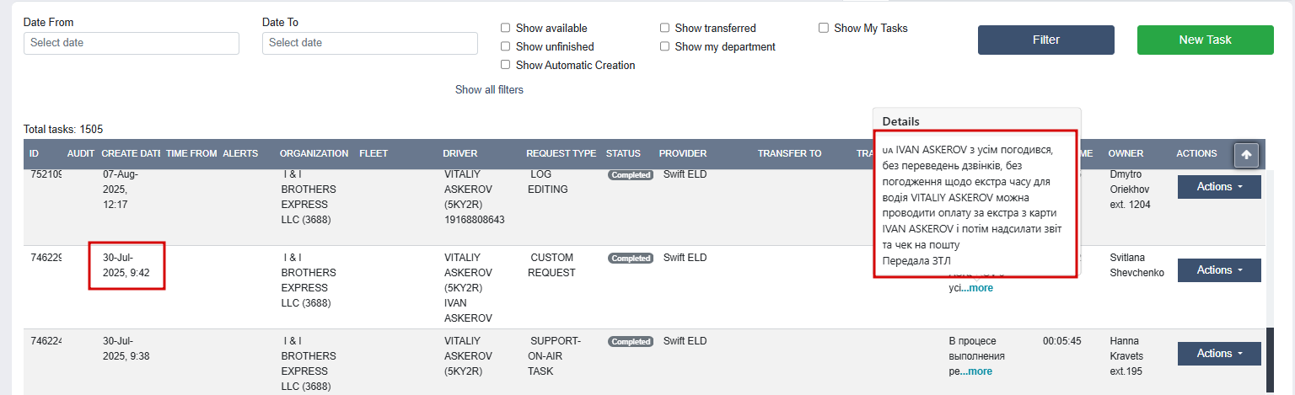Screen dimensions: 1295x395
Task: Click the scroll-to-top arrow icon
Action: [1246, 155]
